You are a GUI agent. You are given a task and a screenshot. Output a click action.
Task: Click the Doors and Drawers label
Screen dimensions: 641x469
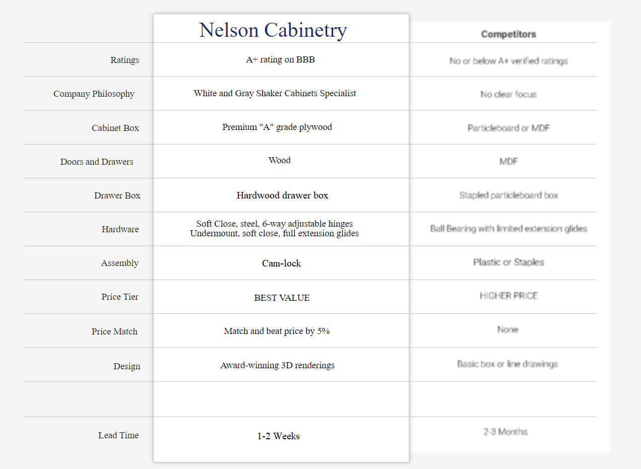coord(97,162)
